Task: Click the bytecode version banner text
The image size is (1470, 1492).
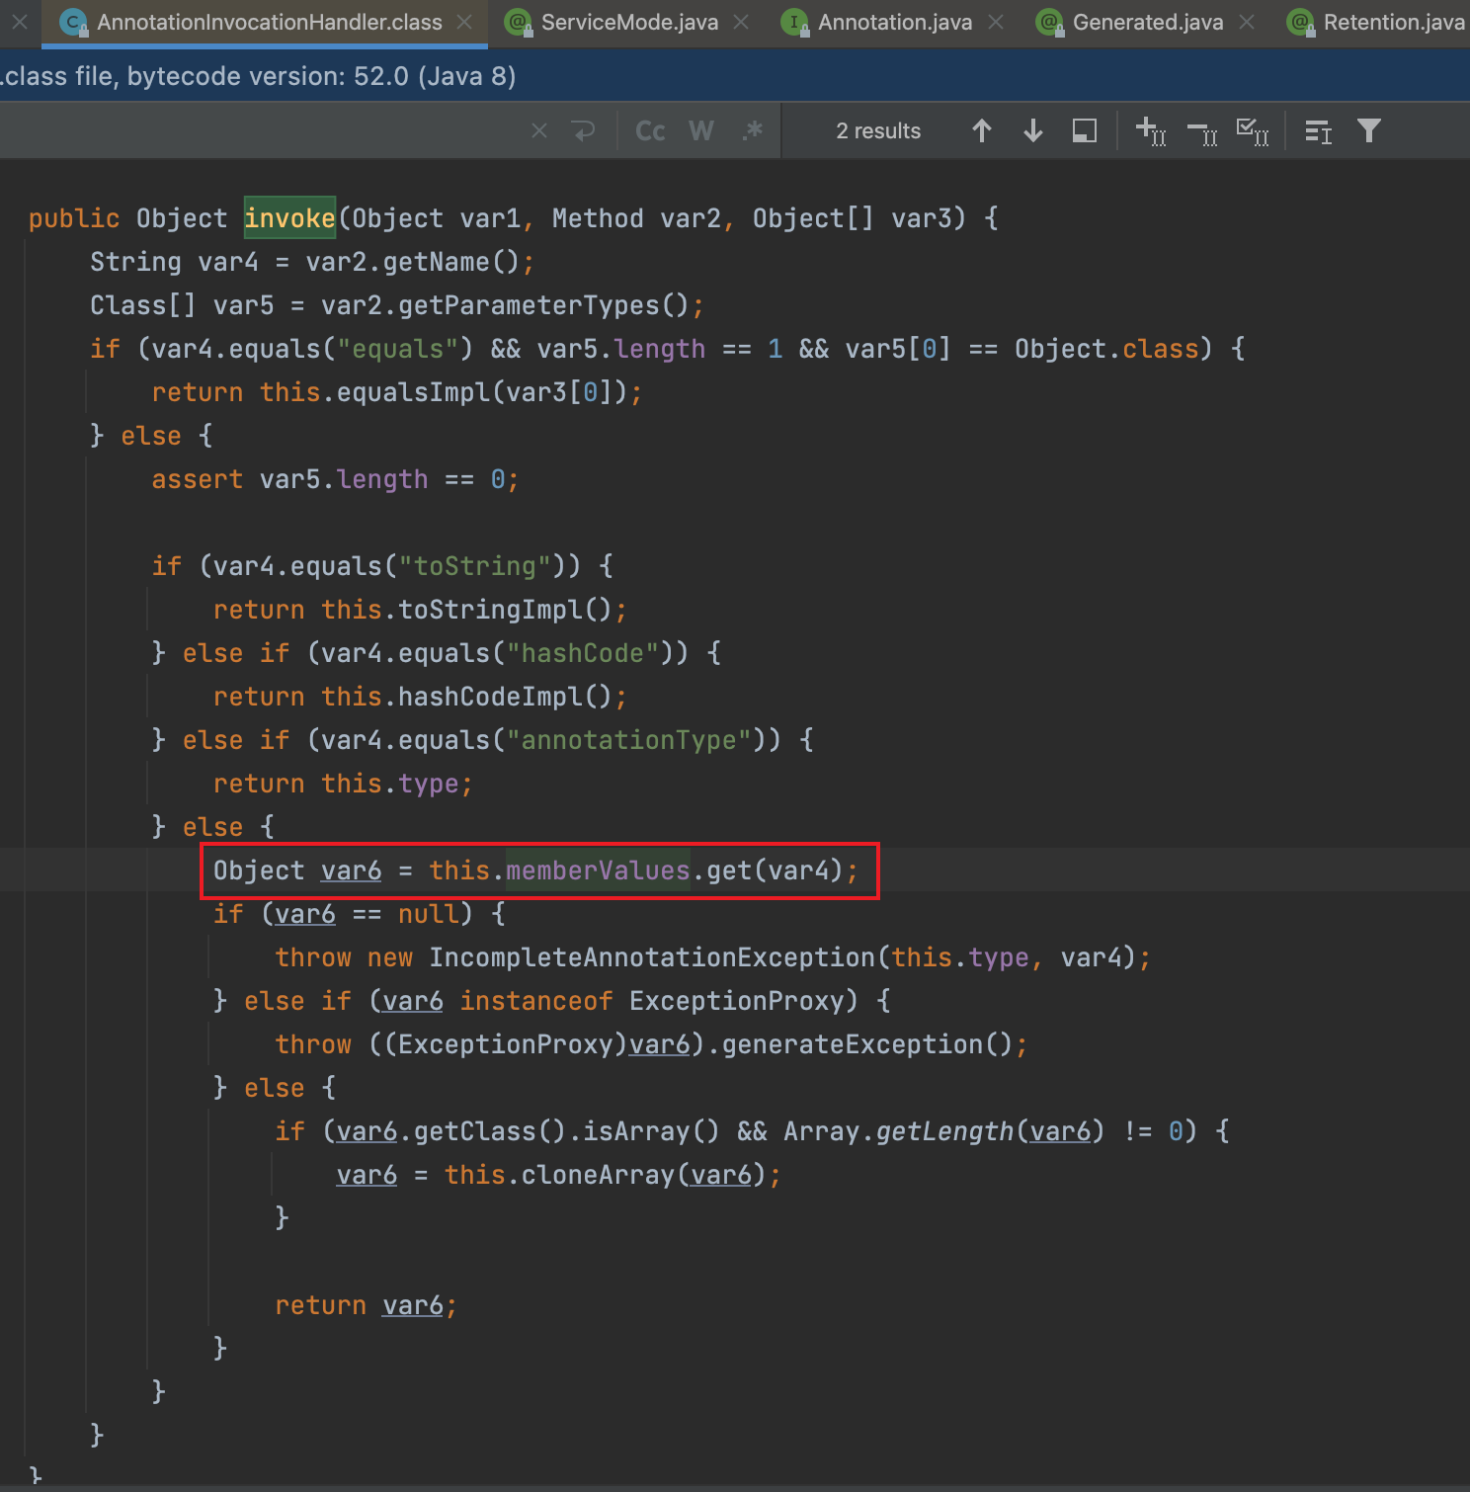Action: (x=259, y=76)
